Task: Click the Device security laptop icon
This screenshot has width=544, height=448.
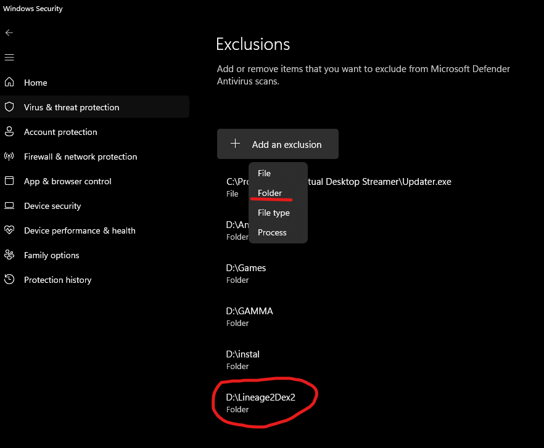Action: pos(9,206)
